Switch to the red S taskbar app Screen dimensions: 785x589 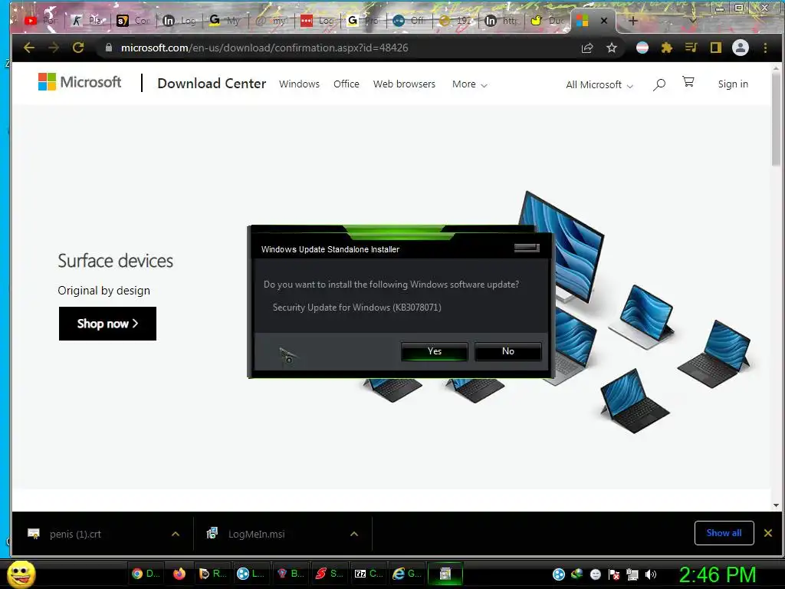(x=330, y=574)
